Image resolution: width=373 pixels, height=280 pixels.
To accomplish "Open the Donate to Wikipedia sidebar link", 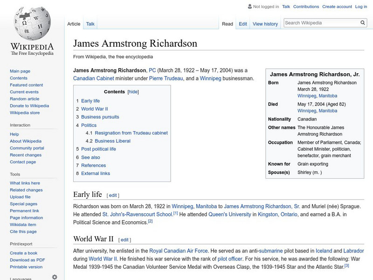I will [x=29, y=105].
